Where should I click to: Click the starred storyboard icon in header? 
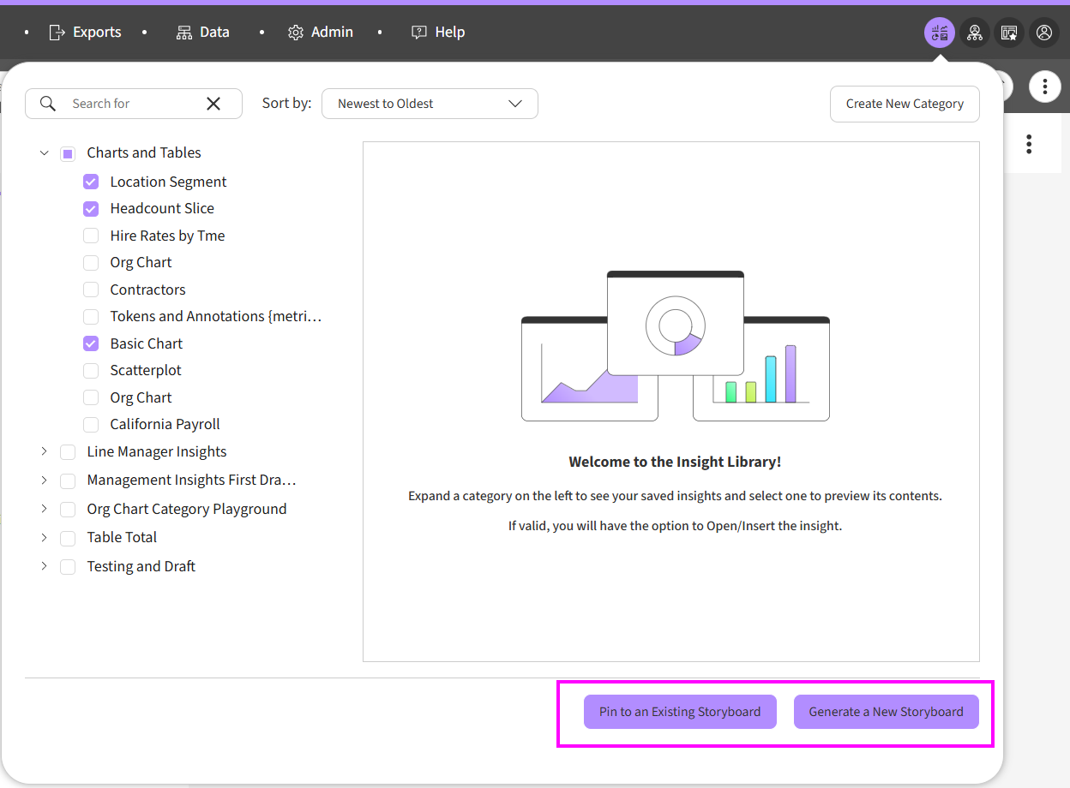pos(1009,33)
